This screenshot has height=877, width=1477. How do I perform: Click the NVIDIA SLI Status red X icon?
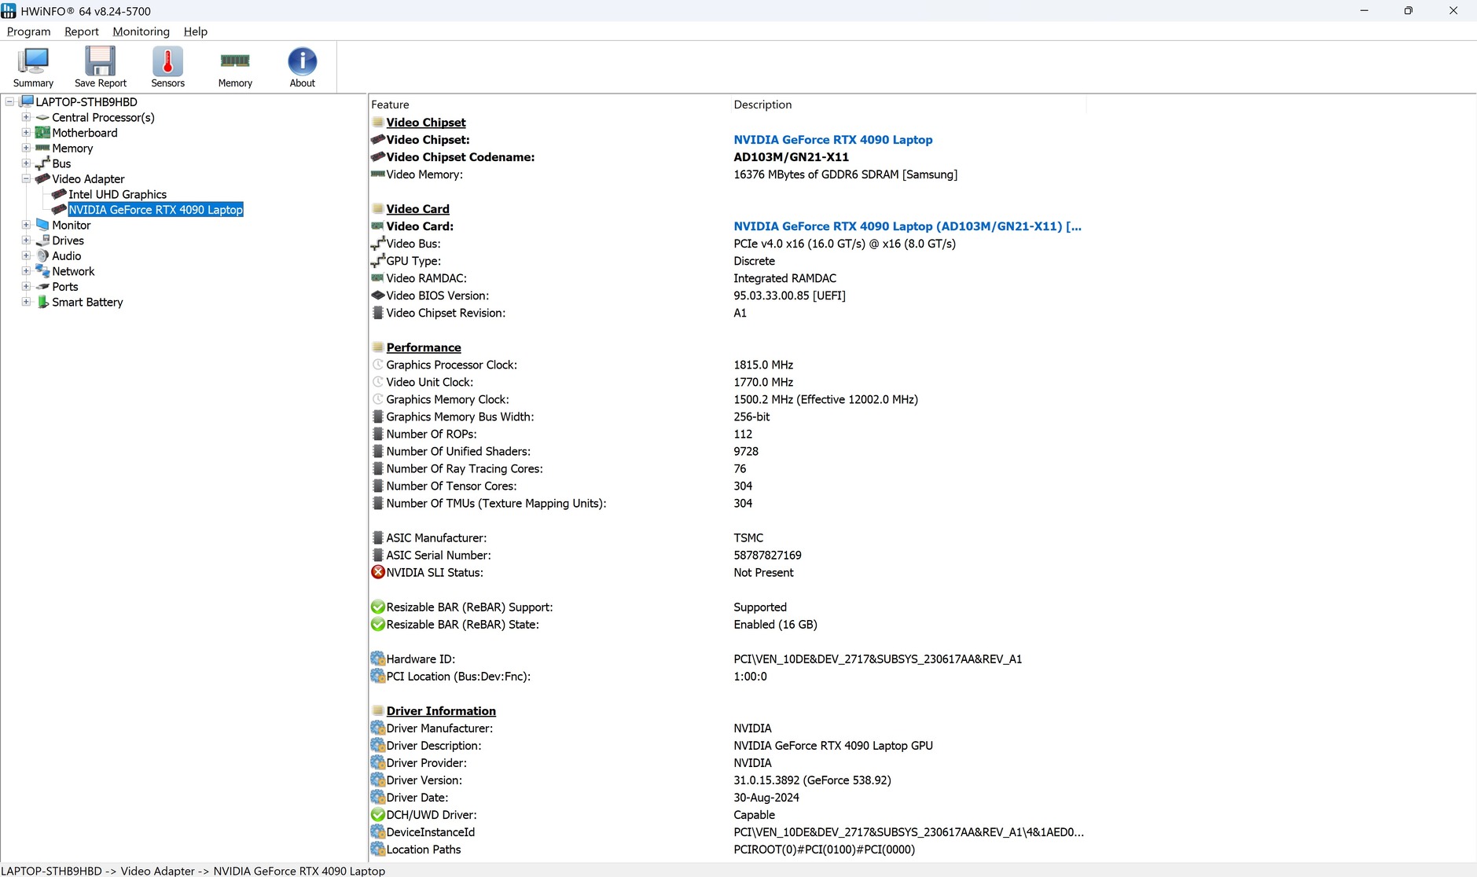pyautogui.click(x=378, y=572)
